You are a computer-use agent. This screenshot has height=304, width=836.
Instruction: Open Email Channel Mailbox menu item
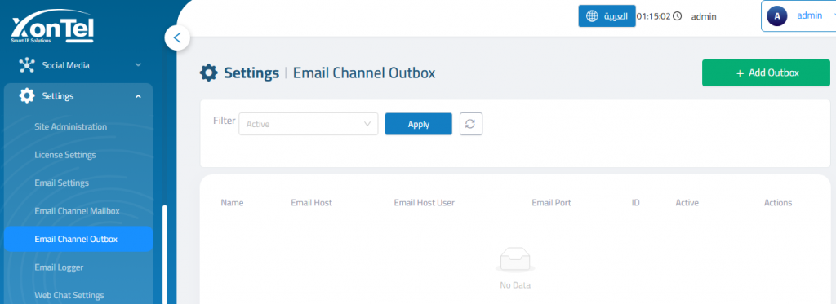pyautogui.click(x=77, y=211)
